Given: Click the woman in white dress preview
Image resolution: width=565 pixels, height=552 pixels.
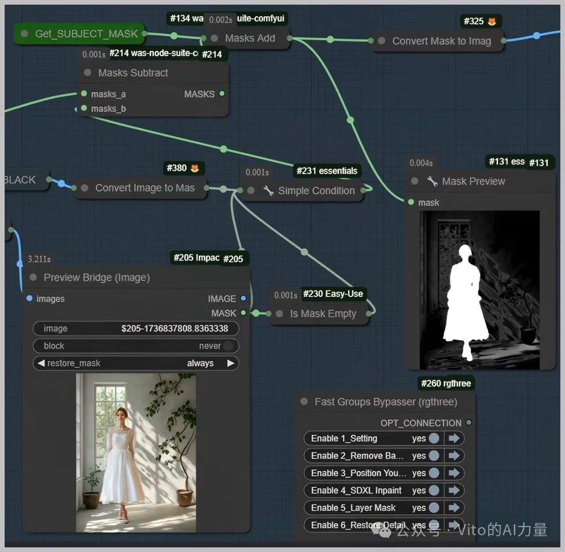Looking at the screenshot, I should [136, 452].
